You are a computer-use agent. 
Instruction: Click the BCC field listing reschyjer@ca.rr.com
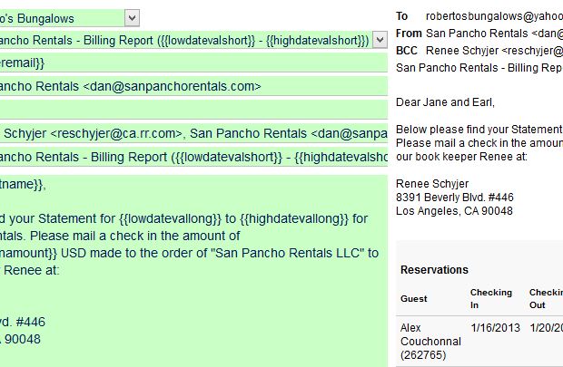point(193,133)
